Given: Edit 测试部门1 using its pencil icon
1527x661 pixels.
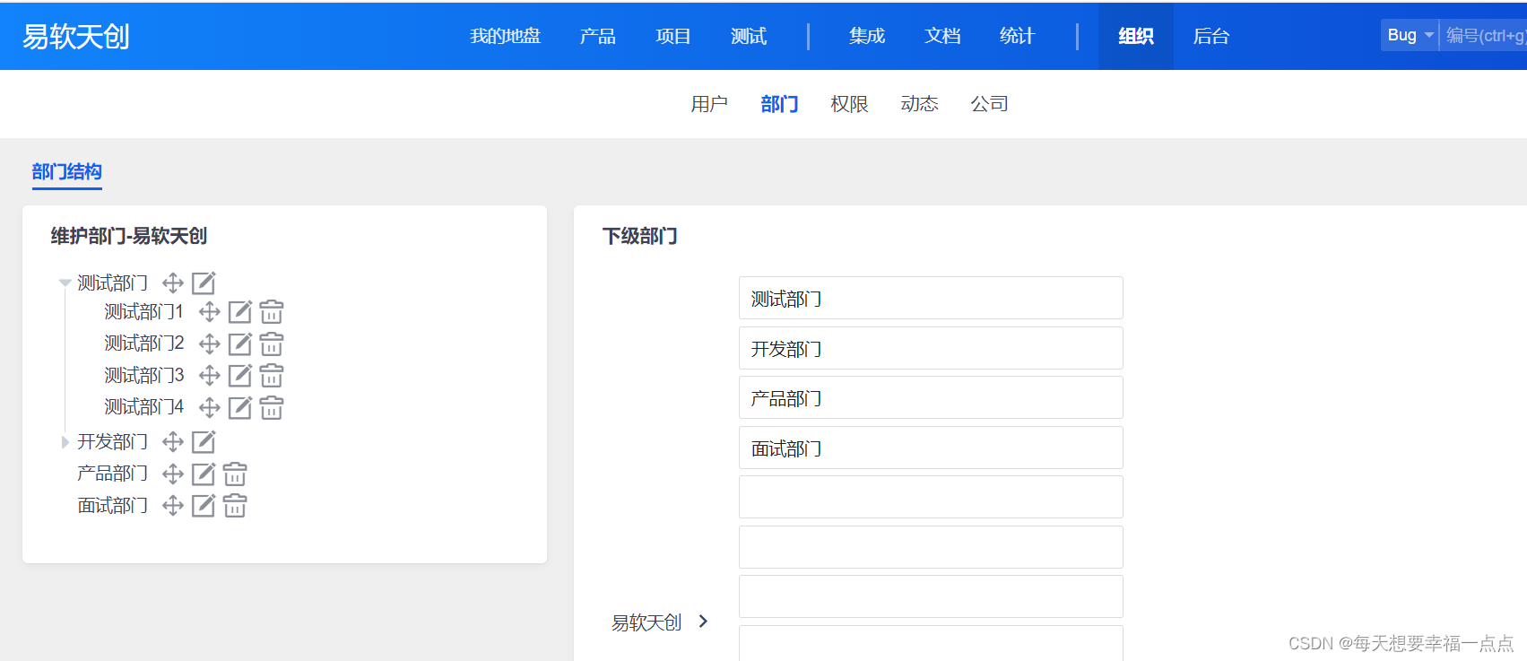Looking at the screenshot, I should [239, 312].
